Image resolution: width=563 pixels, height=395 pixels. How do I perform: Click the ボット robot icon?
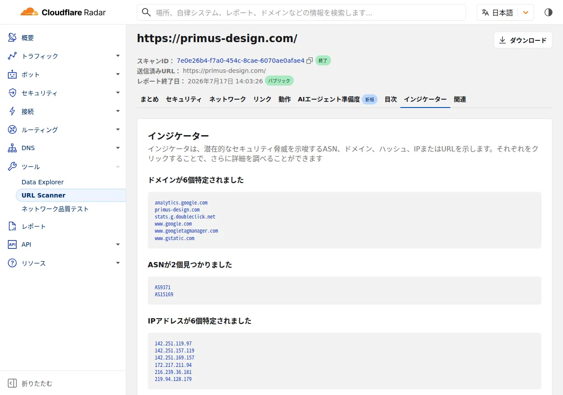pos(12,75)
